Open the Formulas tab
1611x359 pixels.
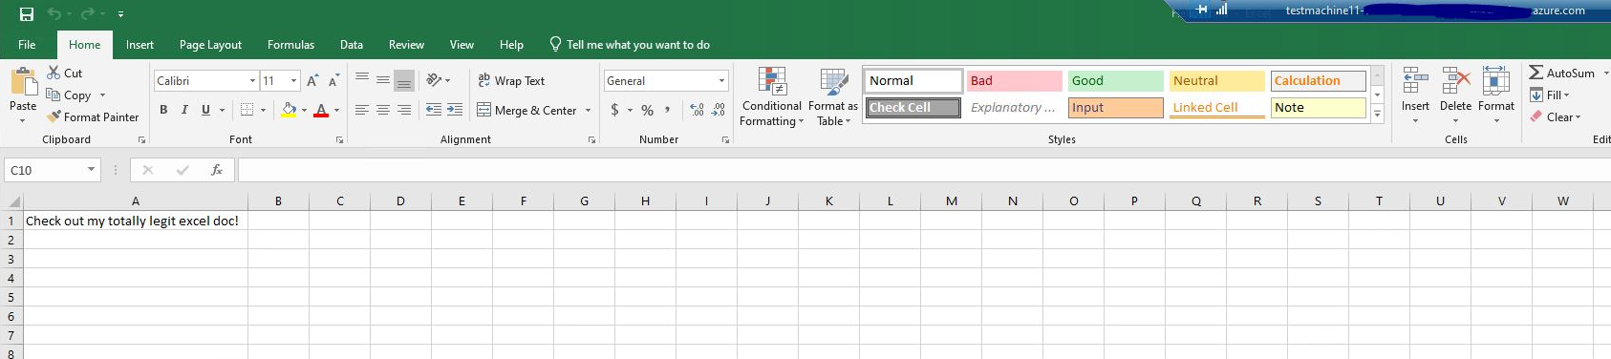pyautogui.click(x=290, y=45)
